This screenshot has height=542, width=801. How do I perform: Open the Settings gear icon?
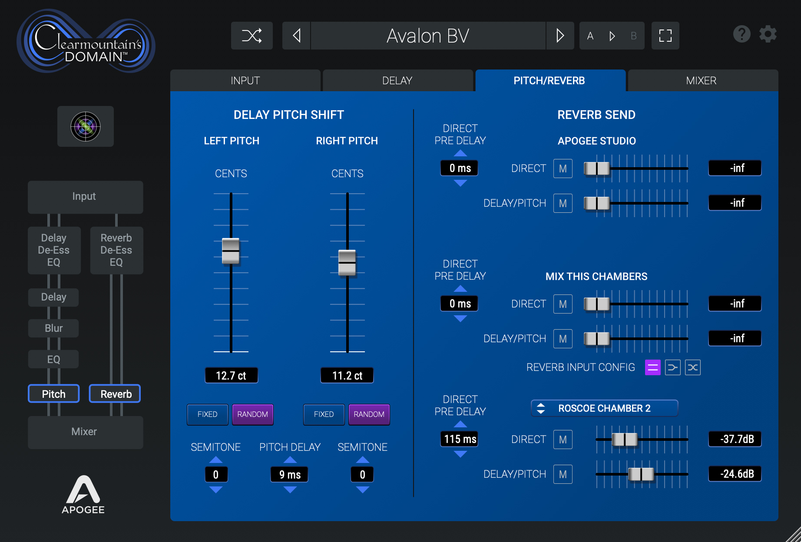coord(768,34)
